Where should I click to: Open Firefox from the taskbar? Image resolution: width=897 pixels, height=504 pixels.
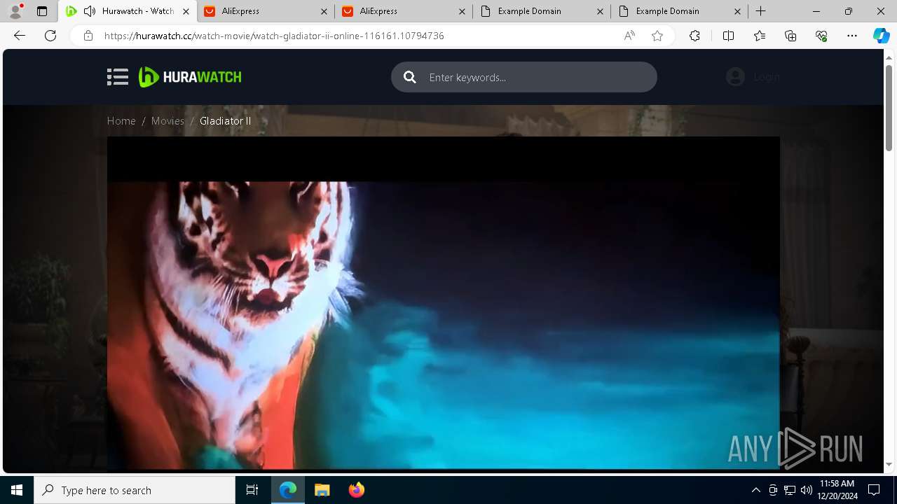pos(356,490)
